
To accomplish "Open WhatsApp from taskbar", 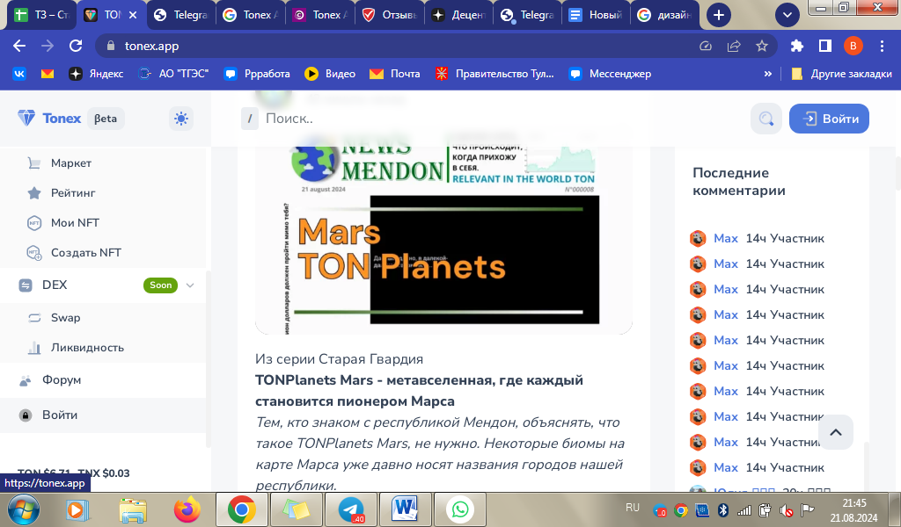I will [x=459, y=509].
